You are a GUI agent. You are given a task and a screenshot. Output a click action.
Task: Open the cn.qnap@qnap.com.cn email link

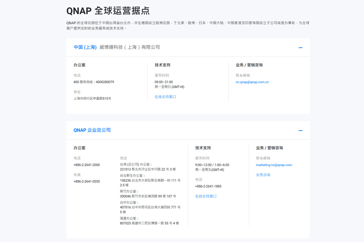pos(252,82)
